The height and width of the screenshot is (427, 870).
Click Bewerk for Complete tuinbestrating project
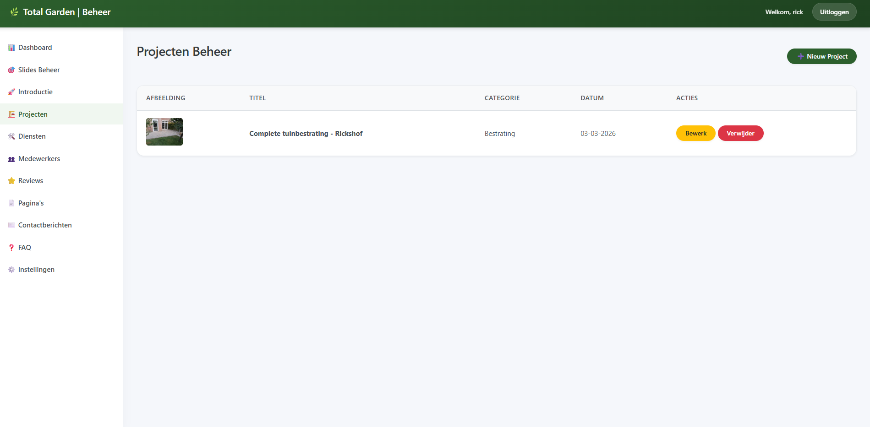pyautogui.click(x=695, y=133)
